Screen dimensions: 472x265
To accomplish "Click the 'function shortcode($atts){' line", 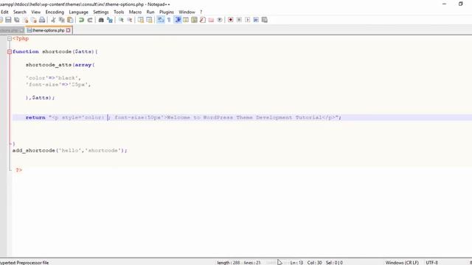I will pos(55,52).
